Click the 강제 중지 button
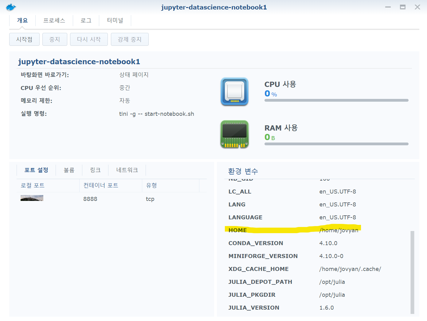The width and height of the screenshot is (427, 321). pyautogui.click(x=130, y=39)
